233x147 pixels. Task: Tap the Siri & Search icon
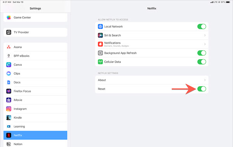[100, 35]
